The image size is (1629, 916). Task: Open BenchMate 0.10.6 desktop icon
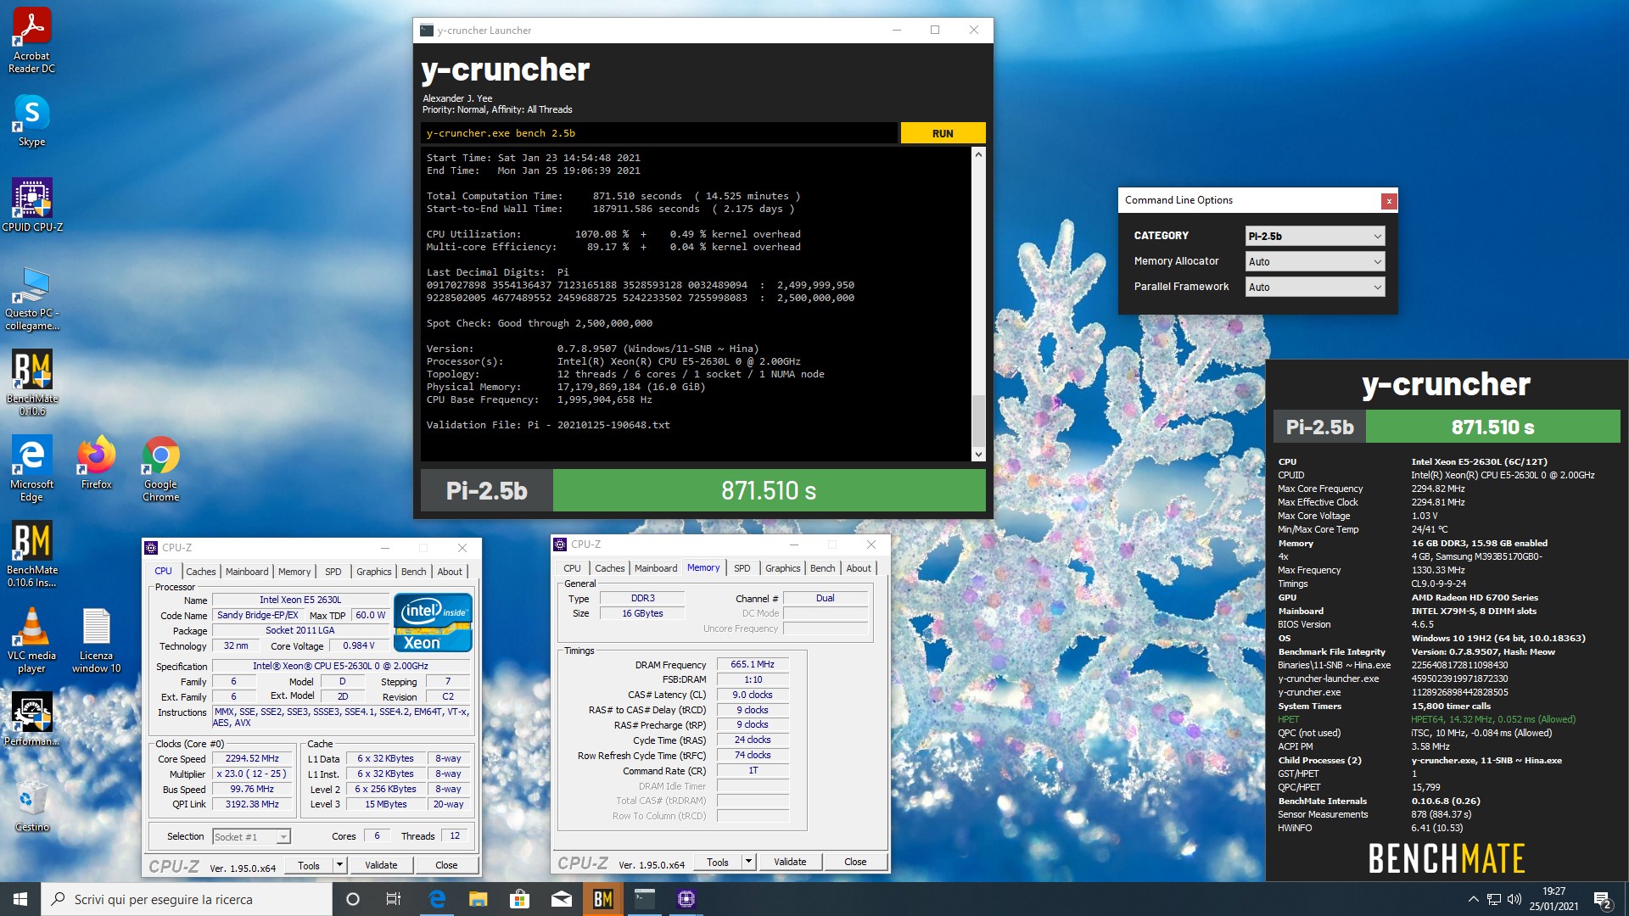pyautogui.click(x=32, y=383)
